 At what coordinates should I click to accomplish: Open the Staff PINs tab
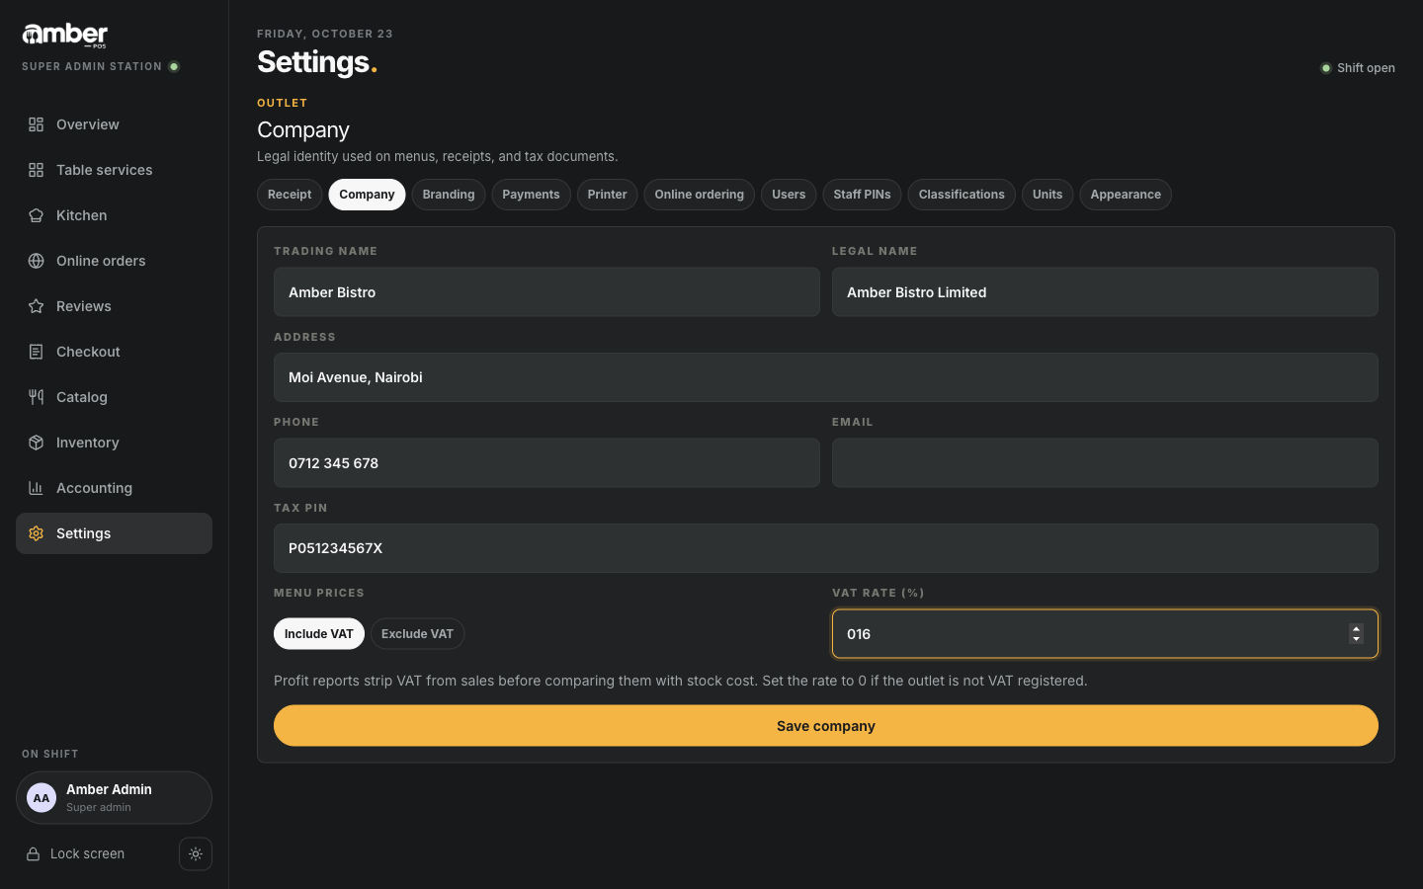pyautogui.click(x=862, y=195)
